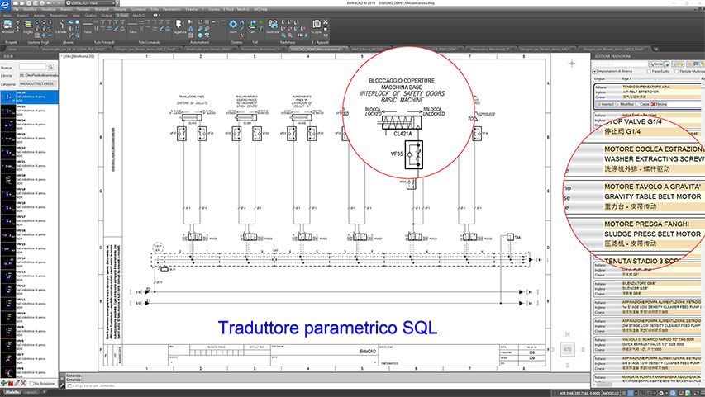Click the Copia icon in Appunti
705x397 pixels.
pyautogui.click(x=317, y=27)
